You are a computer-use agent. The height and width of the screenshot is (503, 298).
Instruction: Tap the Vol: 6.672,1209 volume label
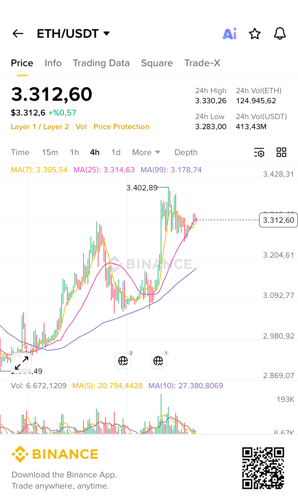click(39, 386)
